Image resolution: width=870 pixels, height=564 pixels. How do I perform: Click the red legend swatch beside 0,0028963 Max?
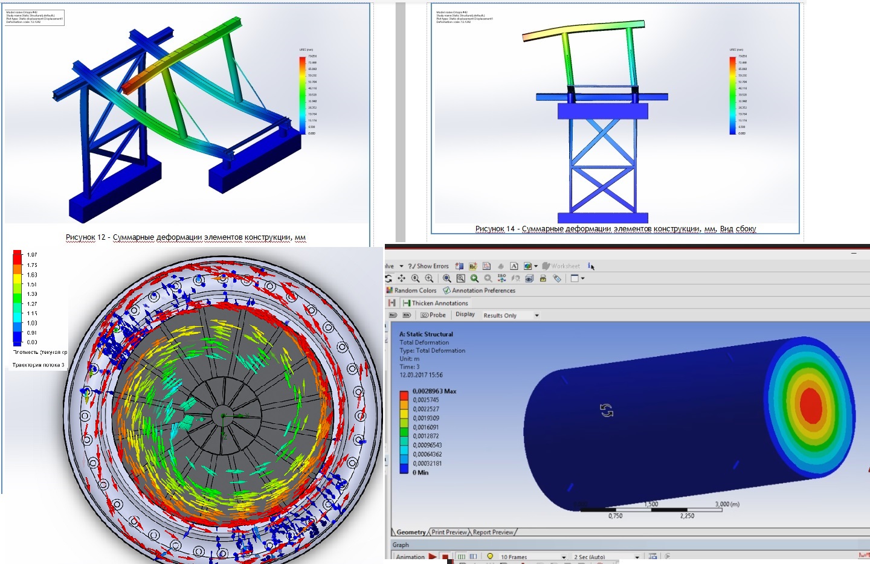click(404, 396)
